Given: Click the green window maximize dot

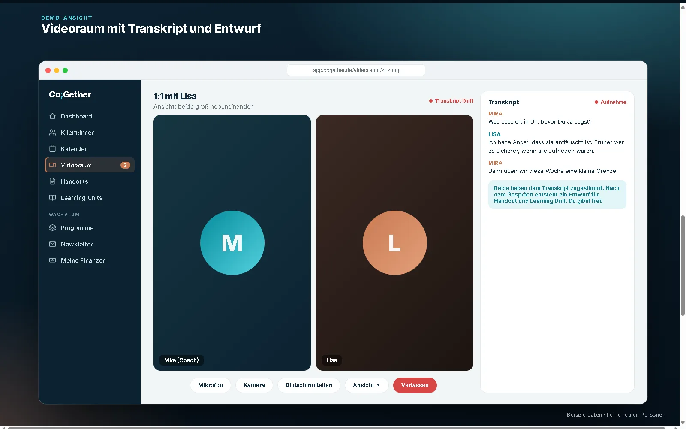Looking at the screenshot, I should pyautogui.click(x=65, y=70).
